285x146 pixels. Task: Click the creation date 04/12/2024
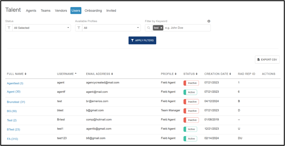(x=212, y=101)
